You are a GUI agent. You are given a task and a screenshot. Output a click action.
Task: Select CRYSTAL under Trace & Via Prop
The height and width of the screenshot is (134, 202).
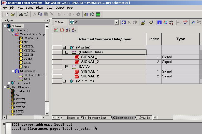coord(30,51)
